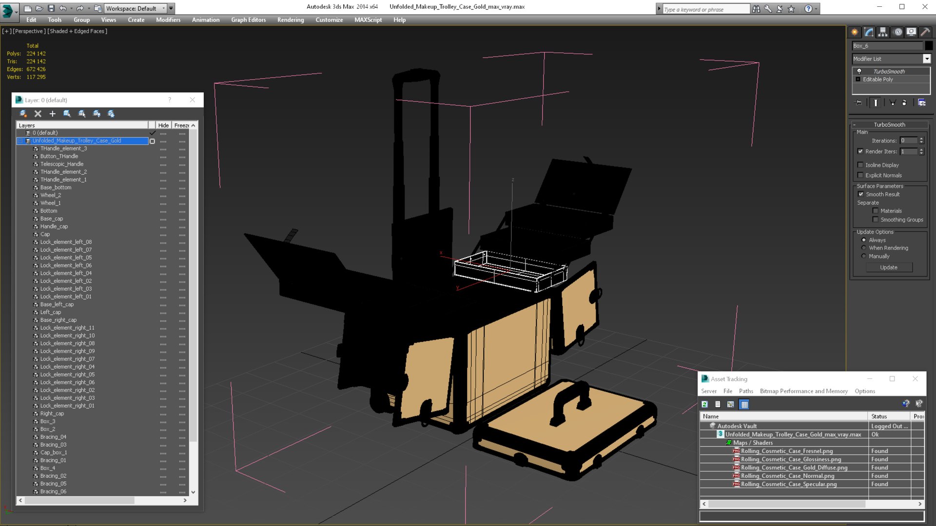Click the Save File toolbar icon

(x=51, y=8)
